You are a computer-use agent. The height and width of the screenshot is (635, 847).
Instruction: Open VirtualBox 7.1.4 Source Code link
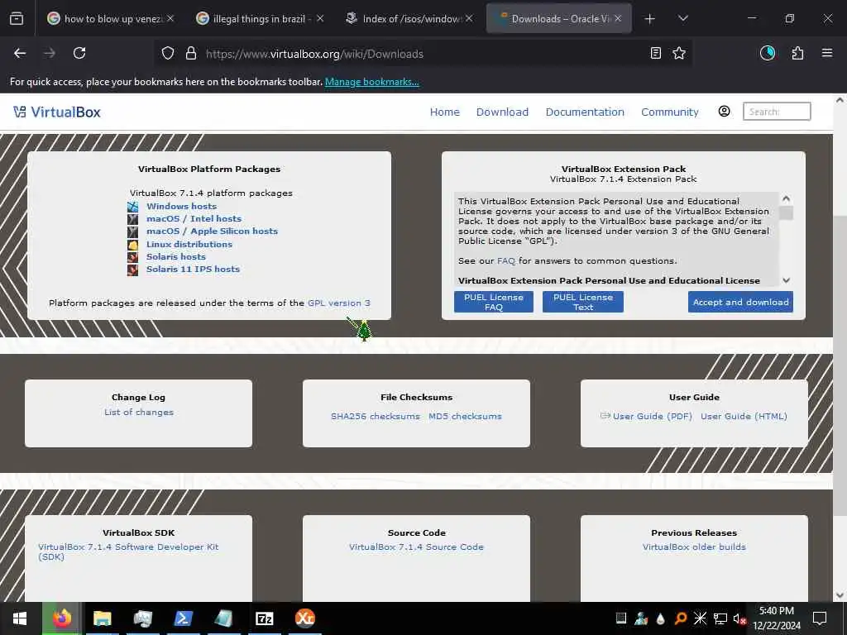click(416, 547)
